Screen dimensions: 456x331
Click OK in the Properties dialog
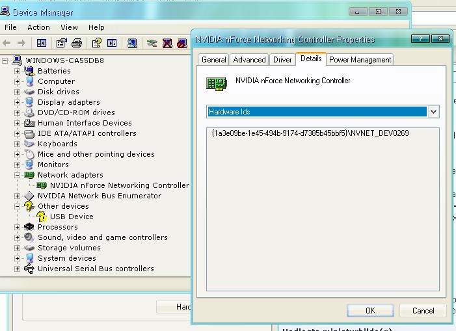coord(371,311)
